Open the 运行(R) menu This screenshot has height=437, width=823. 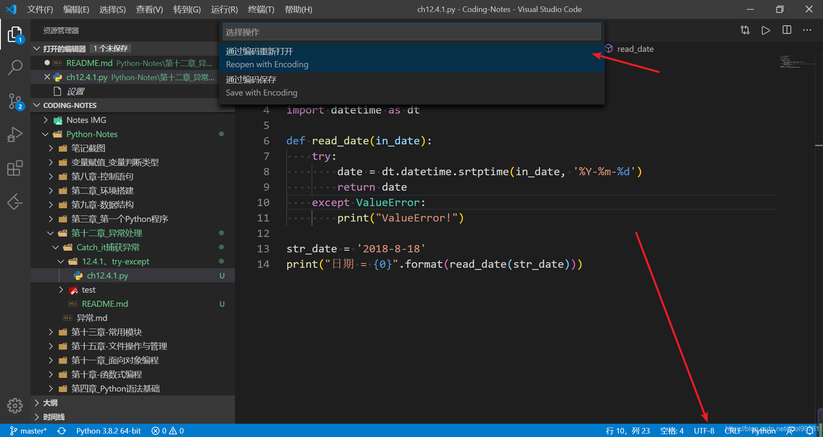224,9
